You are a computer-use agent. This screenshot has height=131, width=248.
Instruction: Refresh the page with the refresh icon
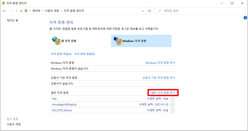point(150,11)
